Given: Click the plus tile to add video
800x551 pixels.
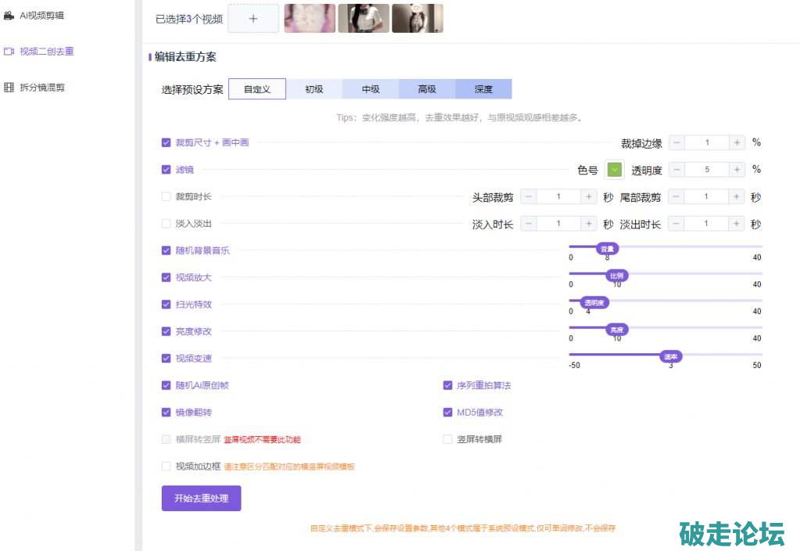Looking at the screenshot, I should [x=252, y=19].
